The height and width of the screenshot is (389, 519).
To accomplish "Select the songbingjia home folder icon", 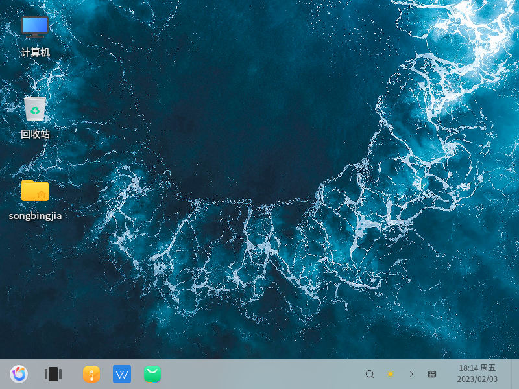I will pyautogui.click(x=35, y=190).
